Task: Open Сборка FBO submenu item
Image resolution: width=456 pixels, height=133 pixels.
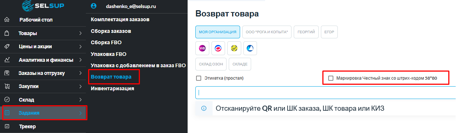Action: 106,42
